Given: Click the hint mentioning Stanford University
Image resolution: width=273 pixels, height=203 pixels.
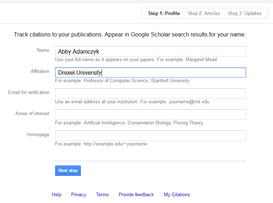Looking at the screenshot, I should click(x=122, y=80).
